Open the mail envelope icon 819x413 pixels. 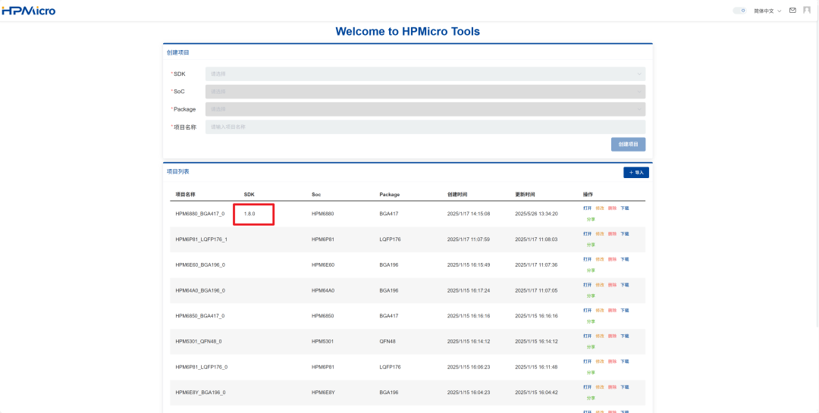792,11
